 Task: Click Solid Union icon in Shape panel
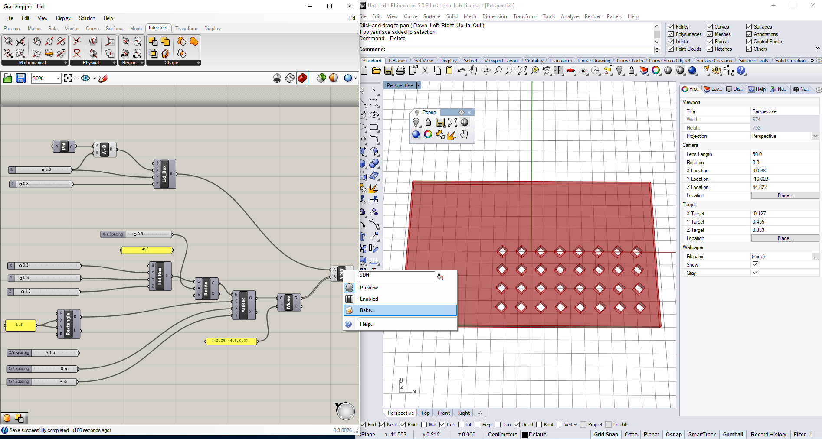[165, 41]
